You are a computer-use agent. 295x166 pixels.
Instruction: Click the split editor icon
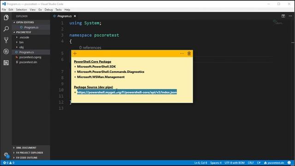283,16
